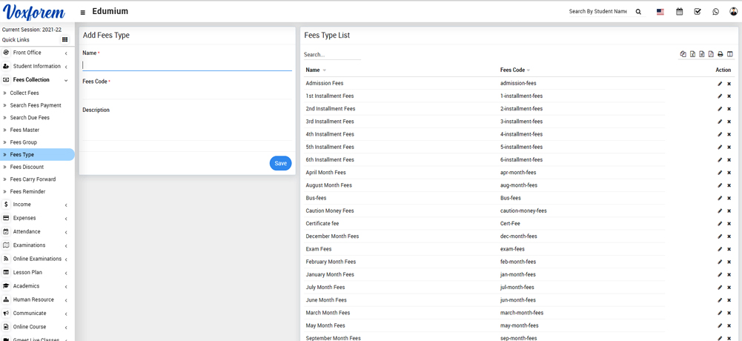
Task: Open Fees Discount in sidebar
Action: pyautogui.click(x=27, y=167)
